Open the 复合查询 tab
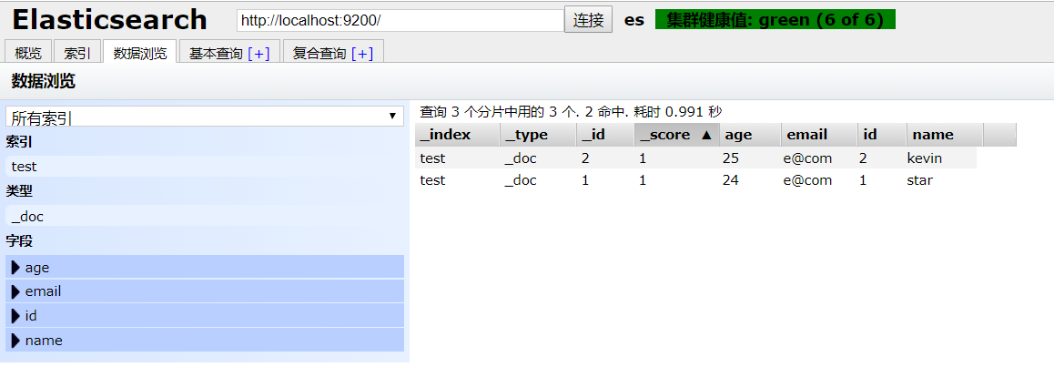This screenshot has height=367, width=1054. pos(319,54)
